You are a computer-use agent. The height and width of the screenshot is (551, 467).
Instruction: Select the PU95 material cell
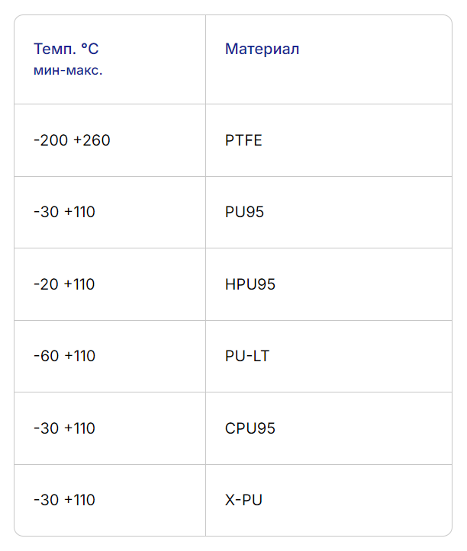pyautogui.click(x=244, y=212)
